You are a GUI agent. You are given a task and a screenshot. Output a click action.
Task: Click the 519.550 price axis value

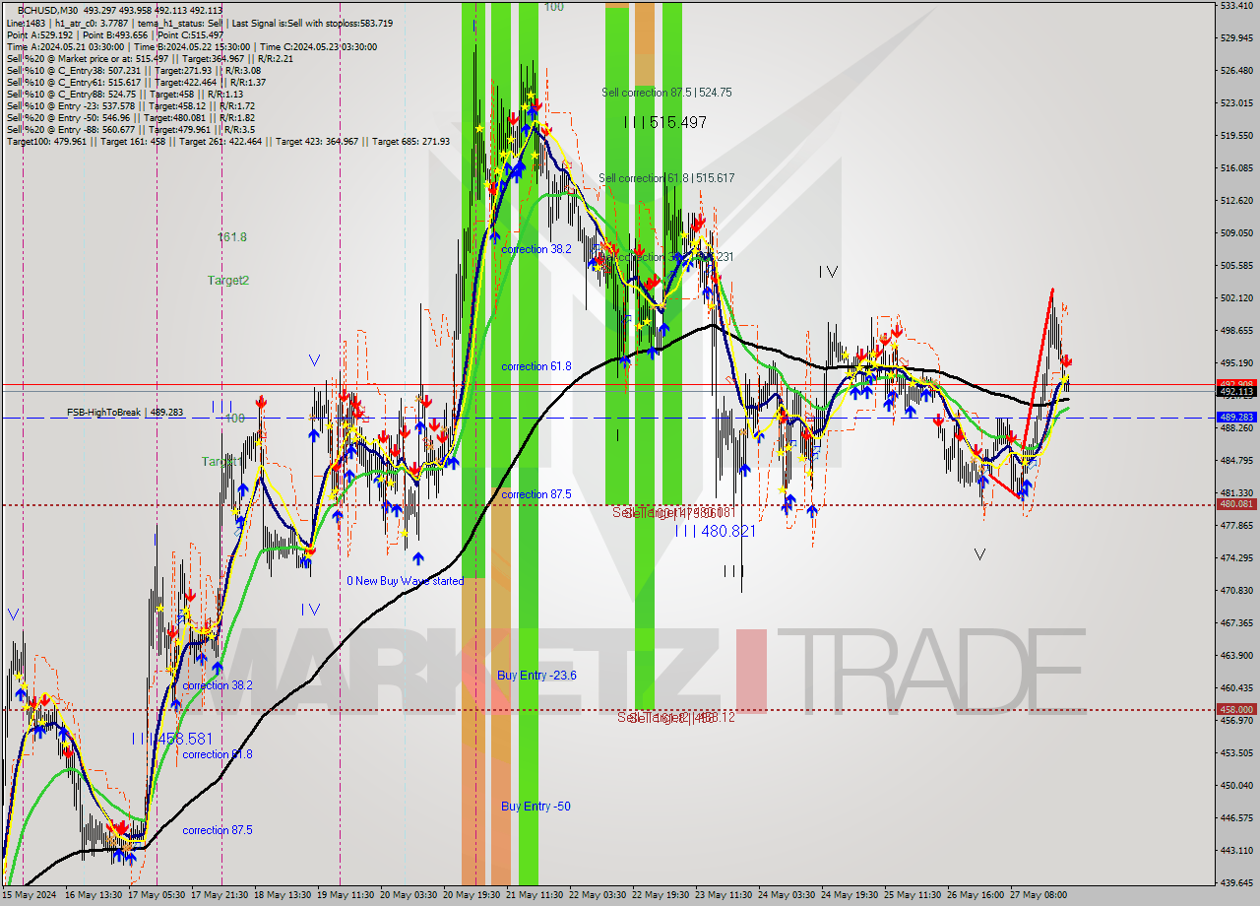[1236, 136]
